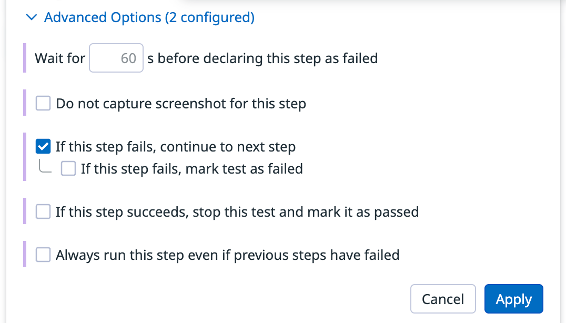Screen dimensions: 566x323
Task: Click the 'Always run this step even if previous' label
Action: [x=228, y=255]
